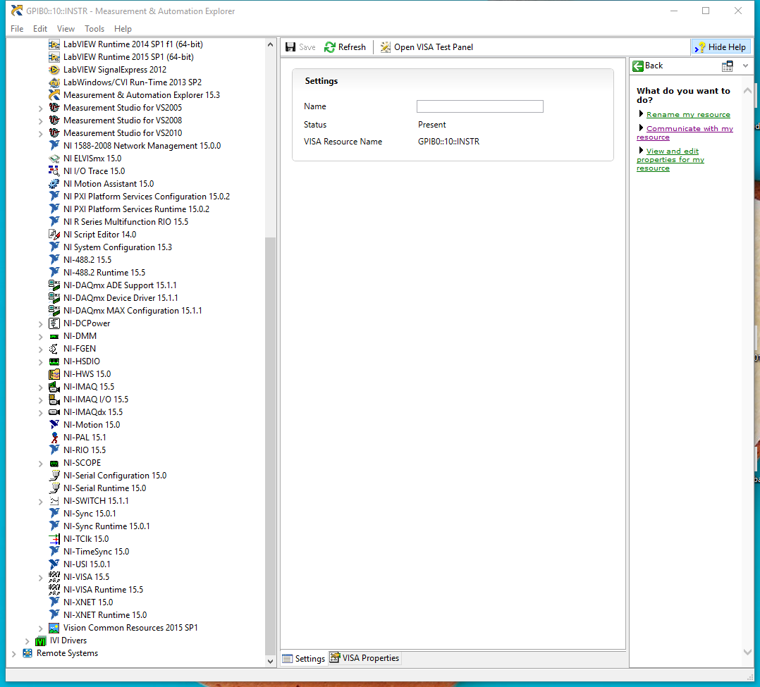The image size is (760, 687).
Task: Click the Refresh toolbar icon
Action: click(x=330, y=47)
